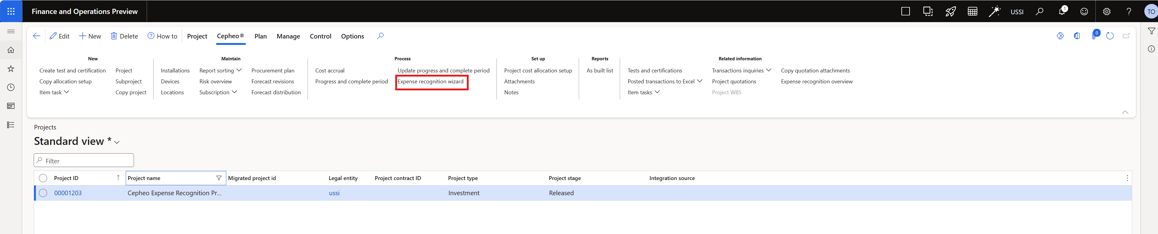This screenshot has width=1158, height=234.
Task: Expand the Report sorting dropdown
Action: tap(221, 70)
